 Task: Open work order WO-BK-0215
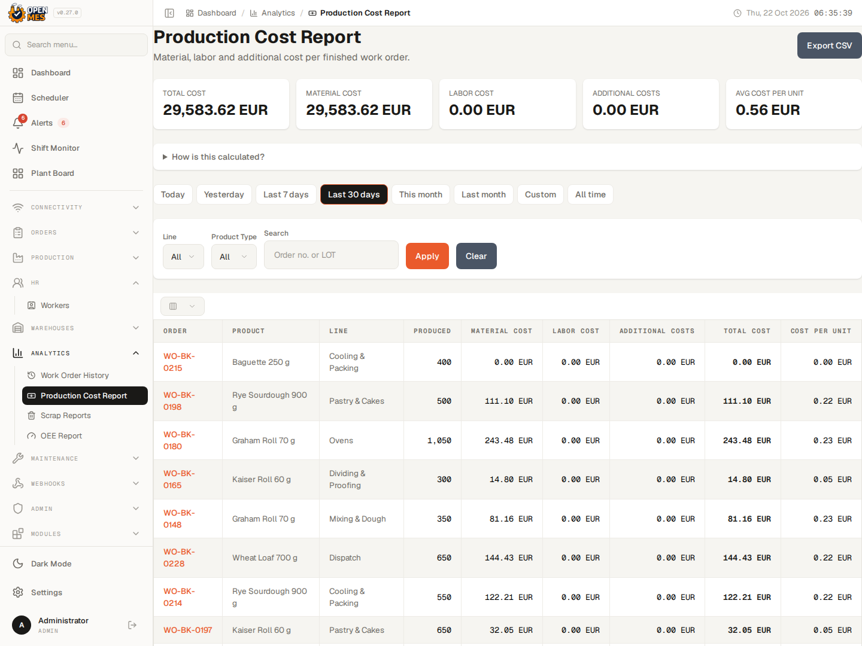pyautogui.click(x=179, y=362)
